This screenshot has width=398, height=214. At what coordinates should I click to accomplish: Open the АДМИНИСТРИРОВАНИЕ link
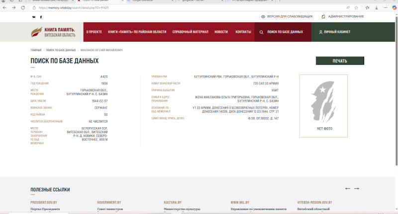click(346, 16)
